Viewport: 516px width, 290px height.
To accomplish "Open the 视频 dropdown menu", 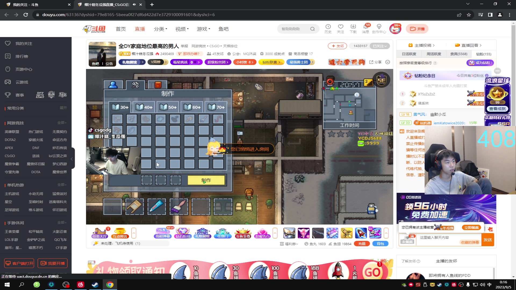I will [x=182, y=29].
